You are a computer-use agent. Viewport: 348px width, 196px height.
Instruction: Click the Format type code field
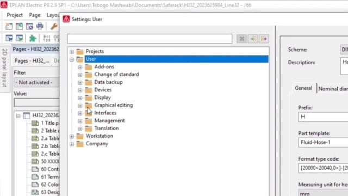click(x=323, y=168)
